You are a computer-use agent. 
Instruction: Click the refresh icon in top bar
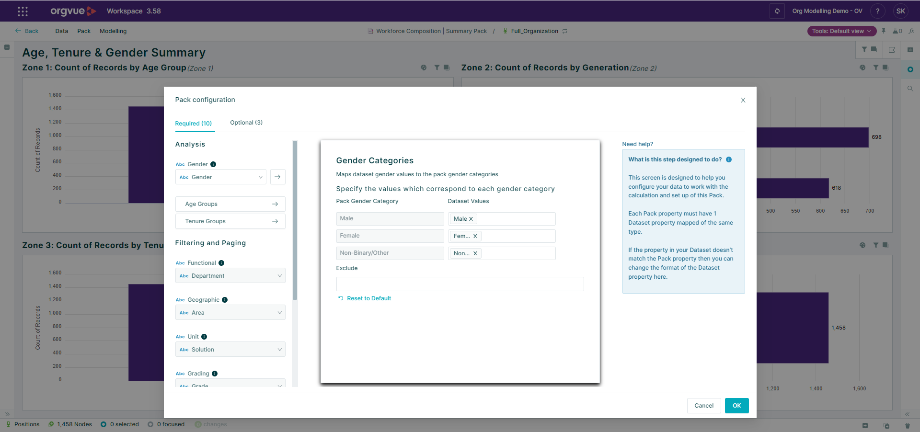(777, 11)
